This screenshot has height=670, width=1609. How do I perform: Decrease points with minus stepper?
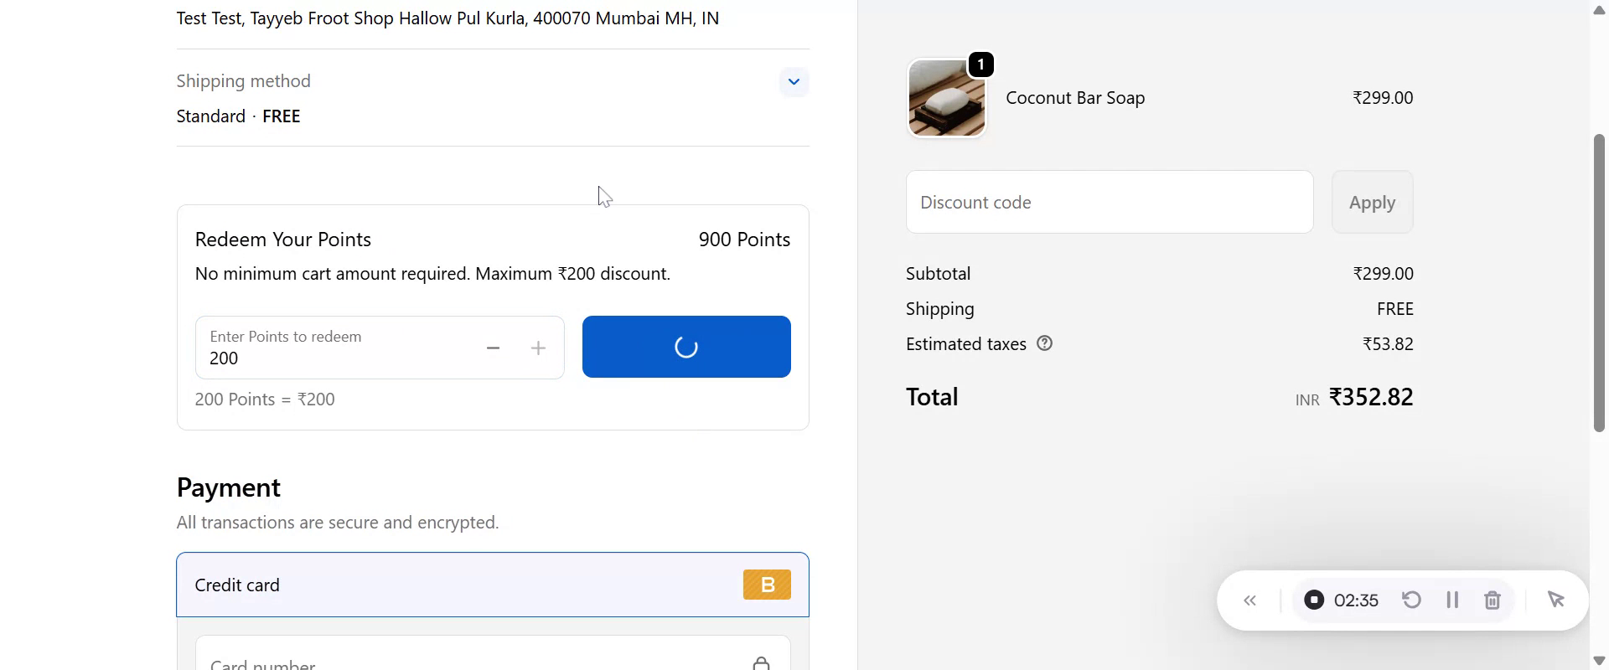[494, 348]
